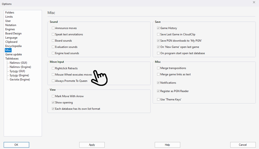This screenshot has height=149, width=259.
Task: Toggle Register as PGN Reader
Action: 158,91
